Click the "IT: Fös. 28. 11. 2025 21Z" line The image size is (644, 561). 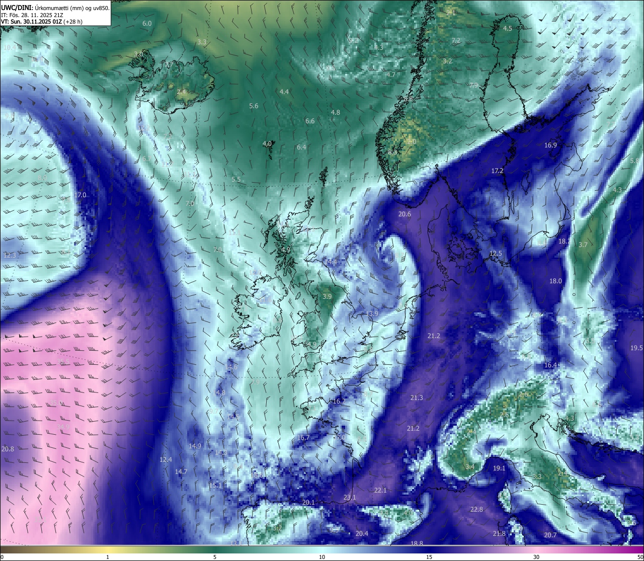coord(33,15)
